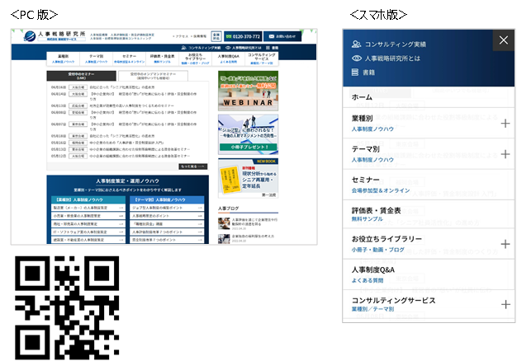517x361 pixels.
Task: Switch to 受付中のオンデマンドセミナー tab on PC site
Action: (153, 76)
